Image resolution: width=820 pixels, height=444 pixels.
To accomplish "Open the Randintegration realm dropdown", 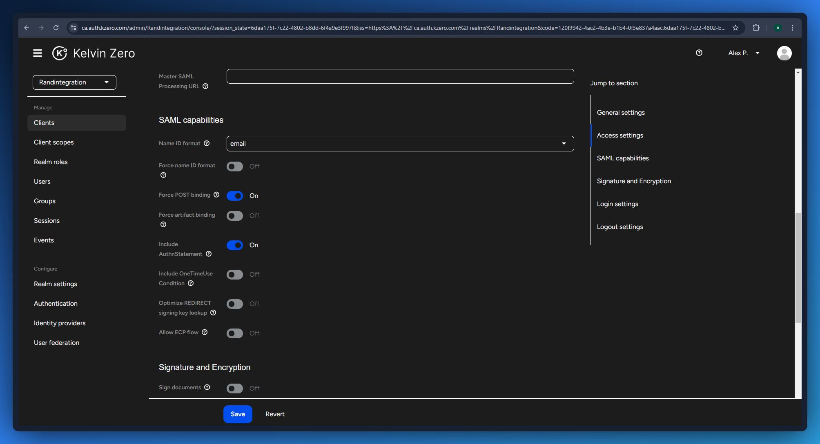I will point(74,82).
